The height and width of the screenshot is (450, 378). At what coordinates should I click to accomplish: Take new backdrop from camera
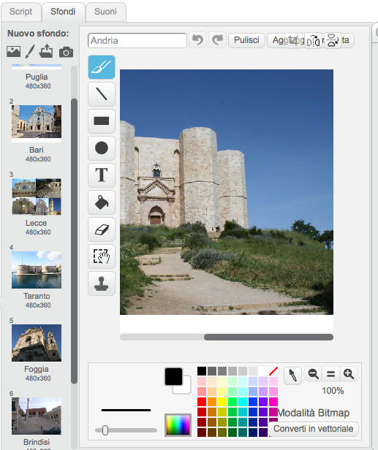(66, 52)
